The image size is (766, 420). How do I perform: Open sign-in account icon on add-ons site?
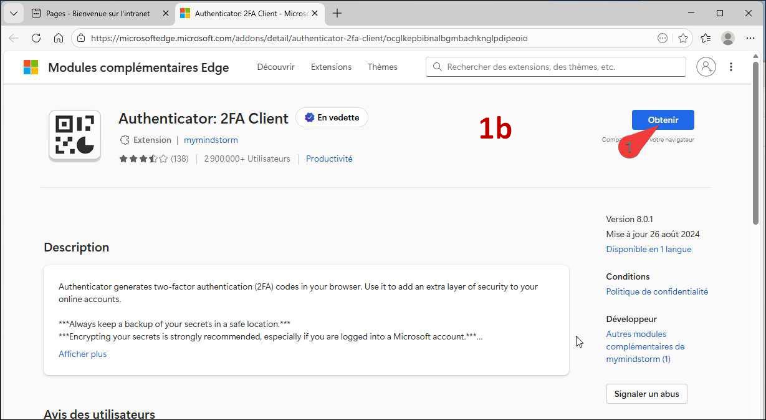coord(706,67)
